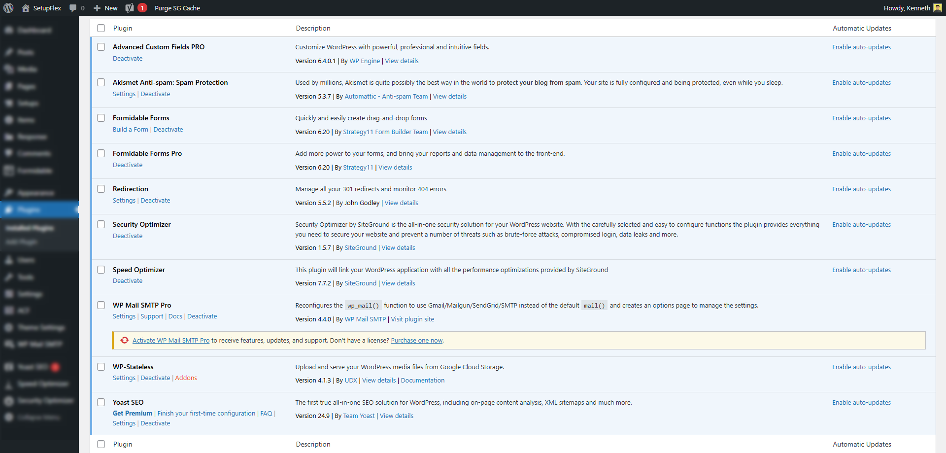This screenshot has width=946, height=453.
Task: Open WP-Stateless Documentation link
Action: click(x=422, y=381)
